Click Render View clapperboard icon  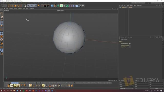42,6
